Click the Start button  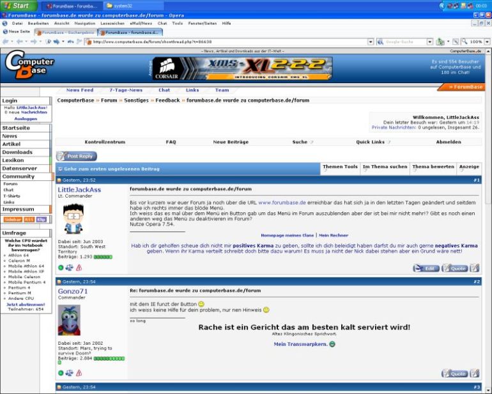(18, 6)
